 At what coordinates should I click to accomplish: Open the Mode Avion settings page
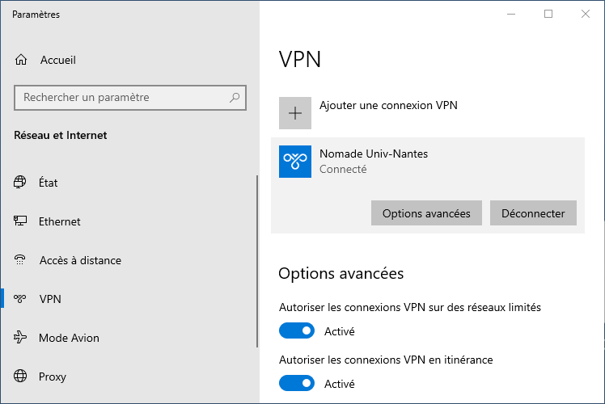(69, 338)
